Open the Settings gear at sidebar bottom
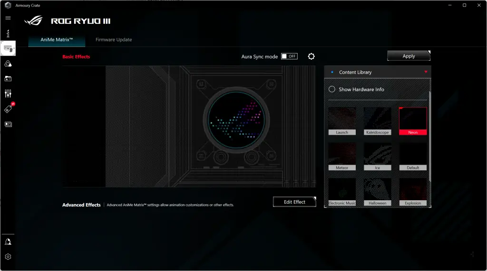This screenshot has height=271, width=487. pyautogui.click(x=8, y=257)
